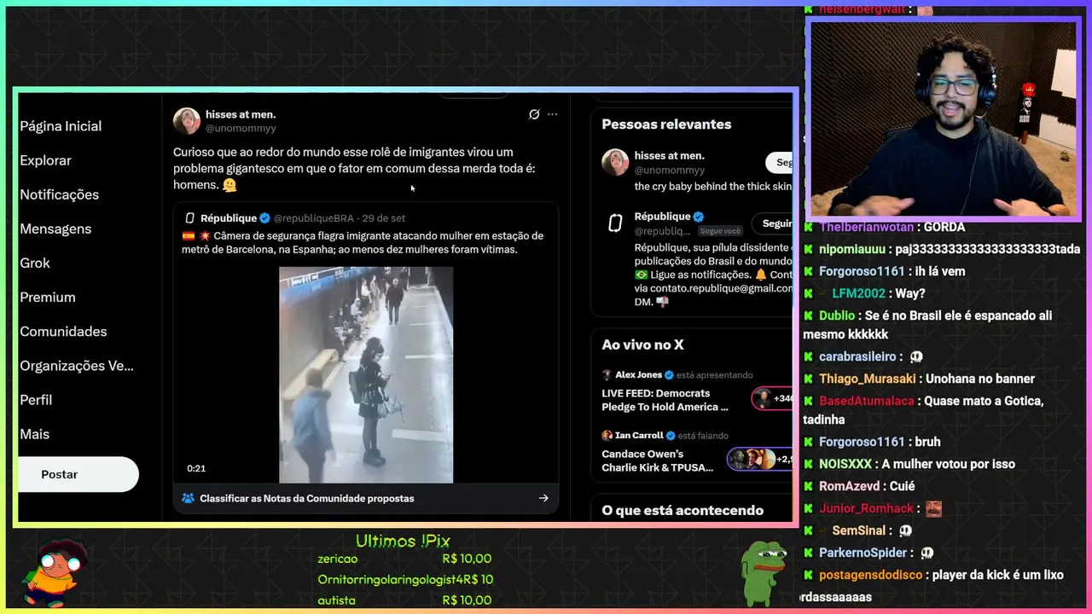Click the République verified badge in quoted tweet

(x=264, y=218)
